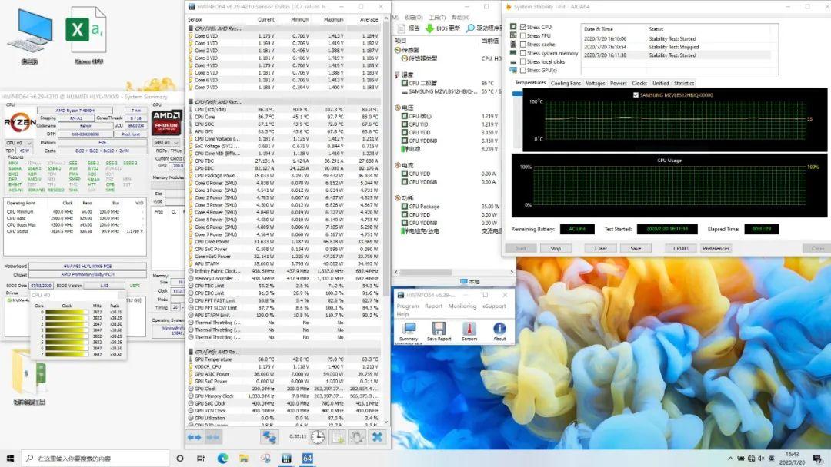Click the Stop button in stability test
This screenshot has height=467, width=831.
pos(556,248)
